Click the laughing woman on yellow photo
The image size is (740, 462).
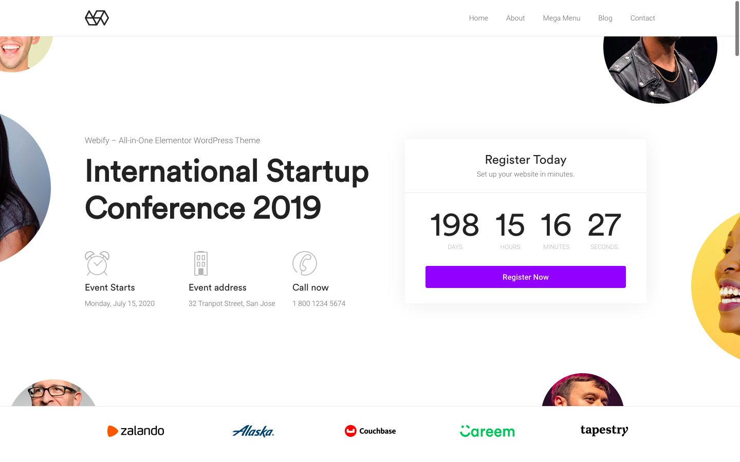pos(717,285)
